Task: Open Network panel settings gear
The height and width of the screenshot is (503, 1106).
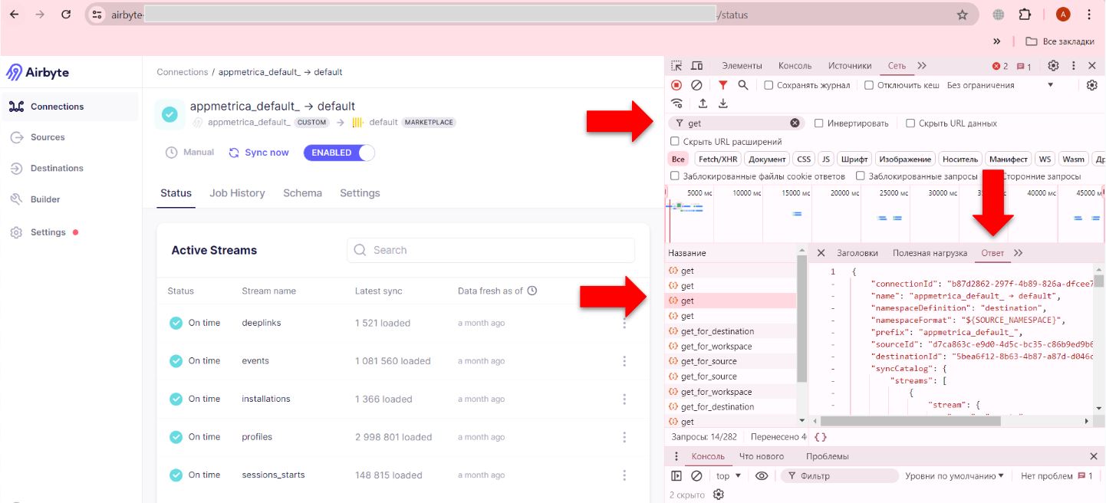Action: click(x=1092, y=85)
